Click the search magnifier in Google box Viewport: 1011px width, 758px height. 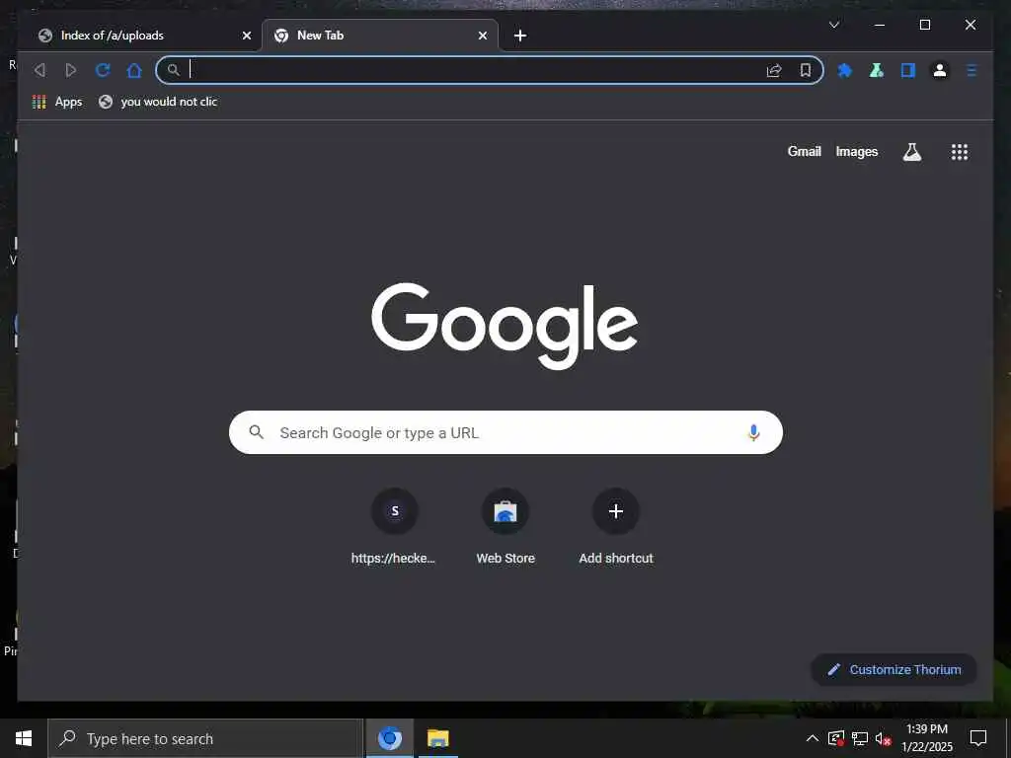pos(256,432)
